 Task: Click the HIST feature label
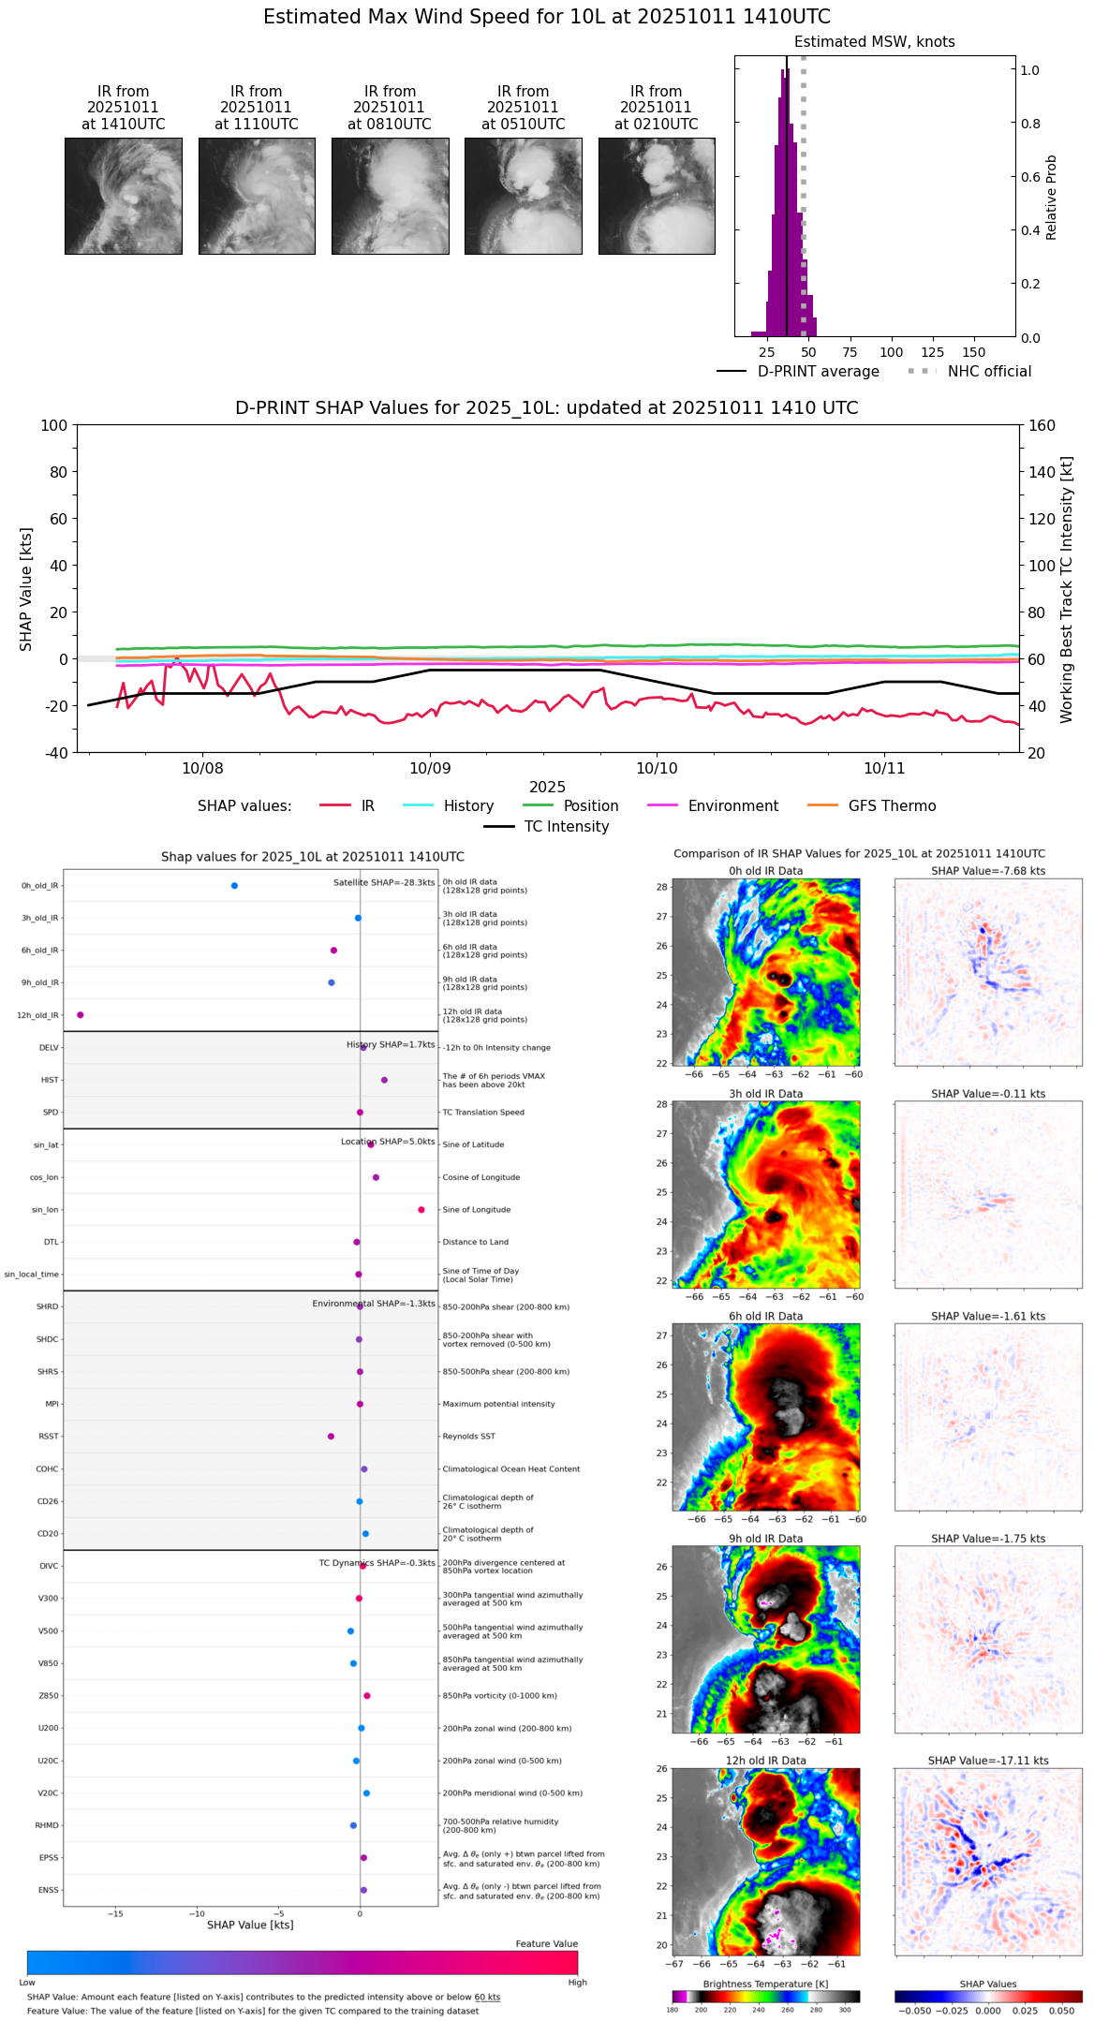(x=50, y=1080)
